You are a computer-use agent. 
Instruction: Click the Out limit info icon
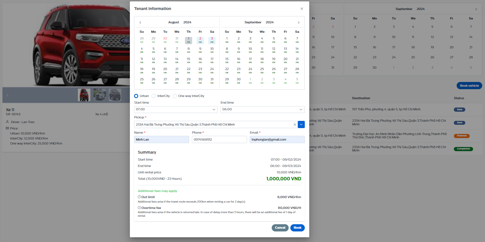click(139, 197)
